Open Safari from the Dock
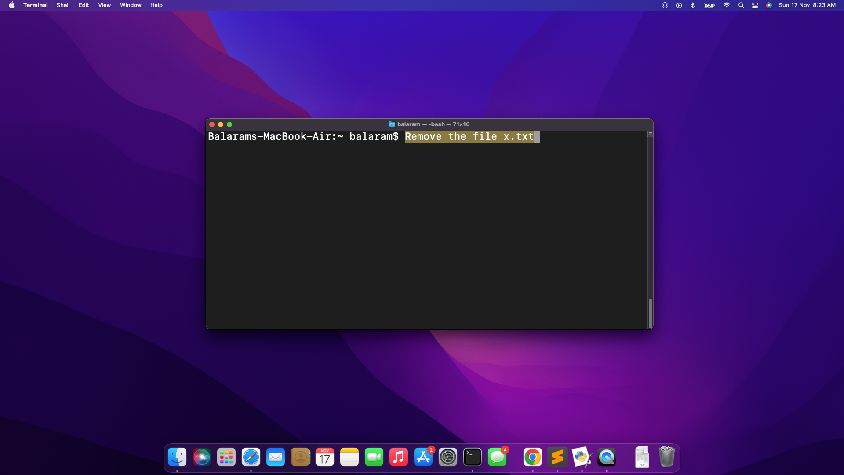This screenshot has width=844, height=475. (x=251, y=457)
